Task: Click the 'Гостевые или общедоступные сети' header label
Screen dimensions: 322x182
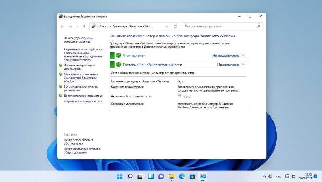Action: point(152,65)
